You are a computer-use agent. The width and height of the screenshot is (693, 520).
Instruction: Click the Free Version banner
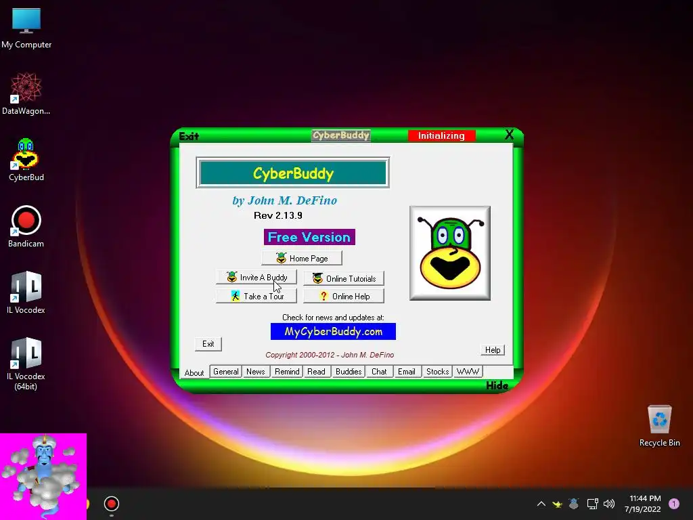pyautogui.click(x=309, y=237)
